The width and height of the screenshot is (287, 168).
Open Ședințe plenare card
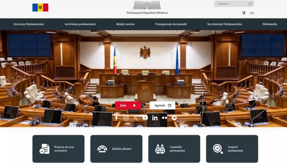116,149
